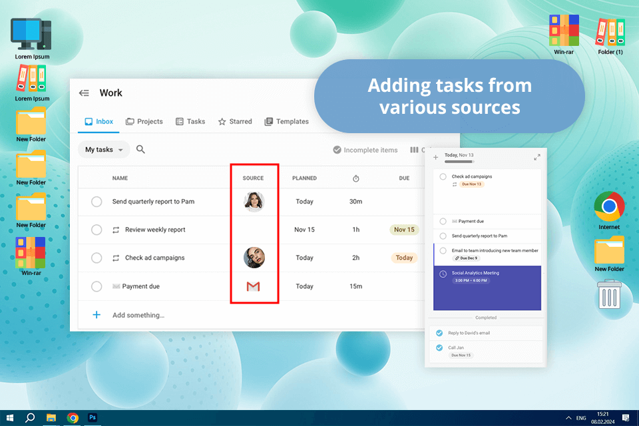
Task: Click the ENG language indicator
Action: (581, 418)
